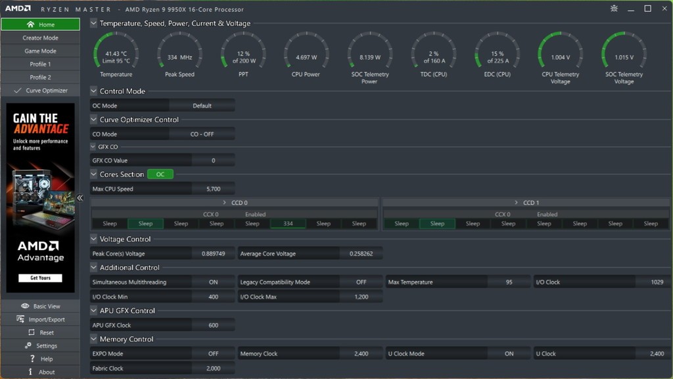Collapse the Voltage Control section
This screenshot has height=379, width=673.
(94, 240)
